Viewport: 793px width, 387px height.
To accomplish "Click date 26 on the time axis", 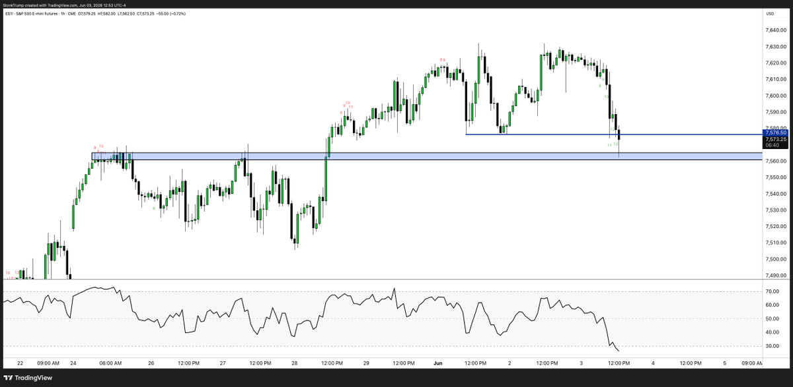I will (x=151, y=363).
